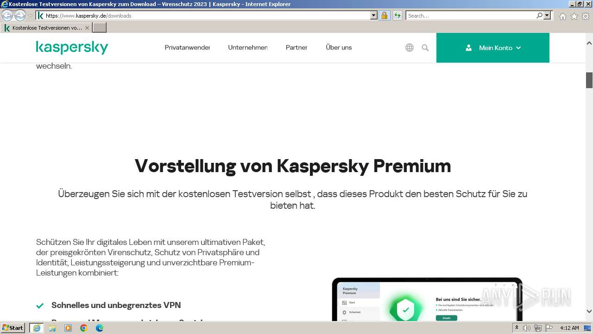Expand the search provider dropdown
This screenshot has width=593, height=334.
pyautogui.click(x=547, y=15)
